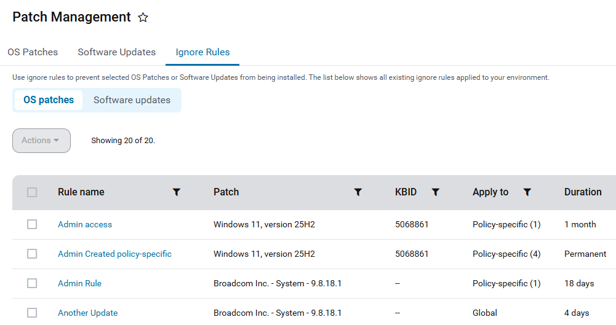Select KBID 5068861 in Admin Created policy-specific row

click(412, 254)
